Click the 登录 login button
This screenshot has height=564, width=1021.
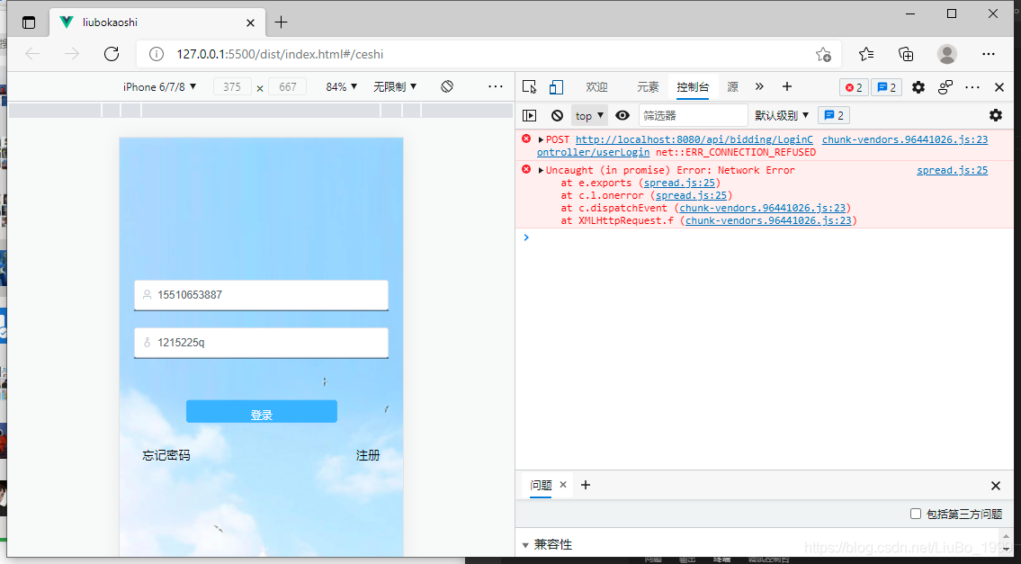[x=262, y=412]
